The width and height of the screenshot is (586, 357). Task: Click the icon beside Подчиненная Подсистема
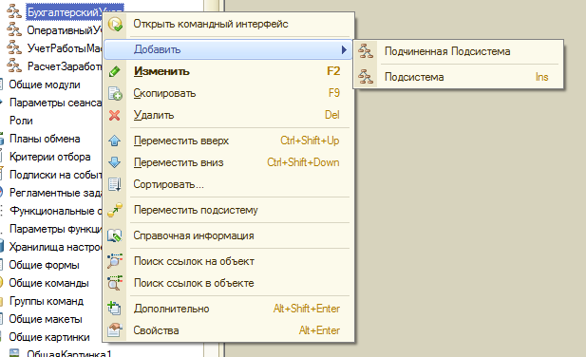366,51
